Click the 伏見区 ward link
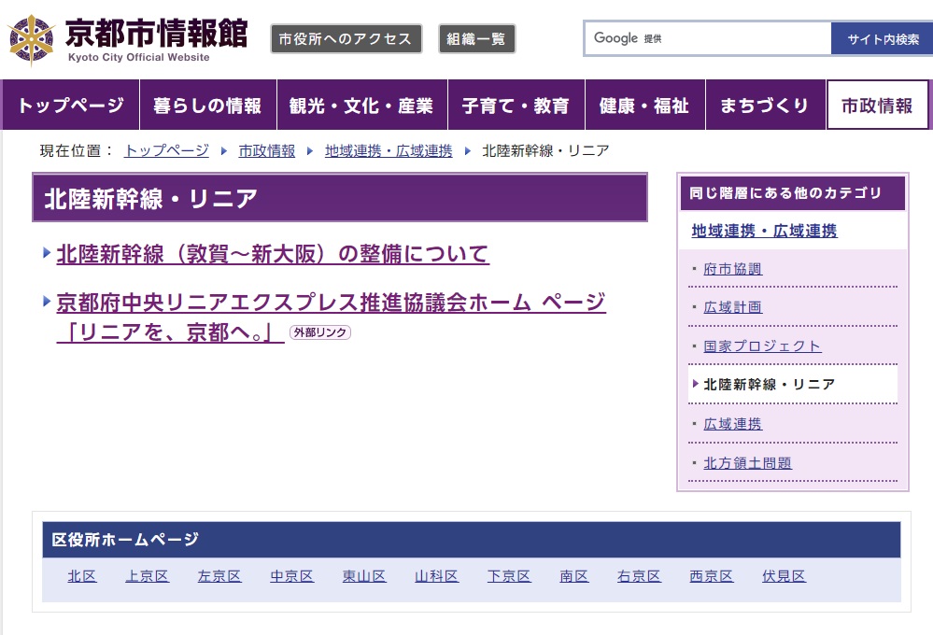This screenshot has width=933, height=635. coord(783,576)
